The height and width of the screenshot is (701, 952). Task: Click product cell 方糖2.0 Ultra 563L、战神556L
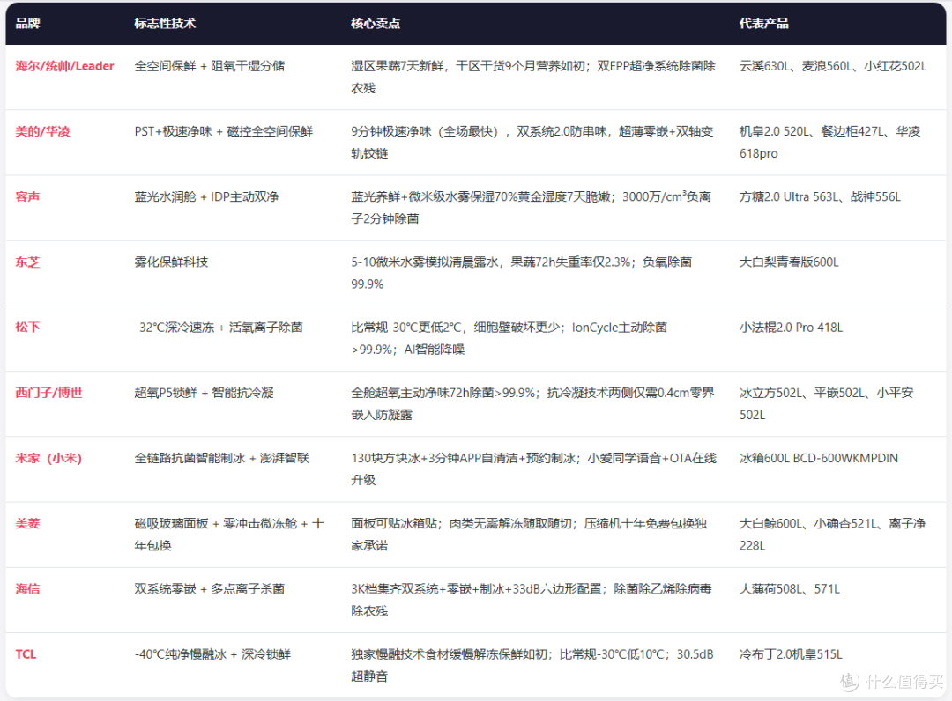(x=821, y=196)
